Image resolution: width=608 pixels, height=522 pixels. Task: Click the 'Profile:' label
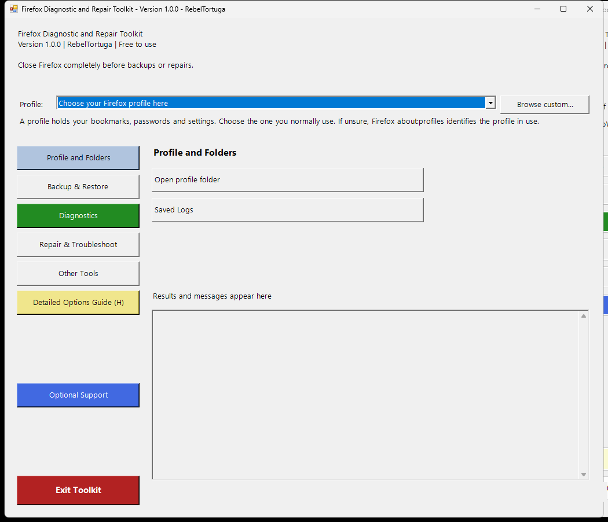point(31,104)
